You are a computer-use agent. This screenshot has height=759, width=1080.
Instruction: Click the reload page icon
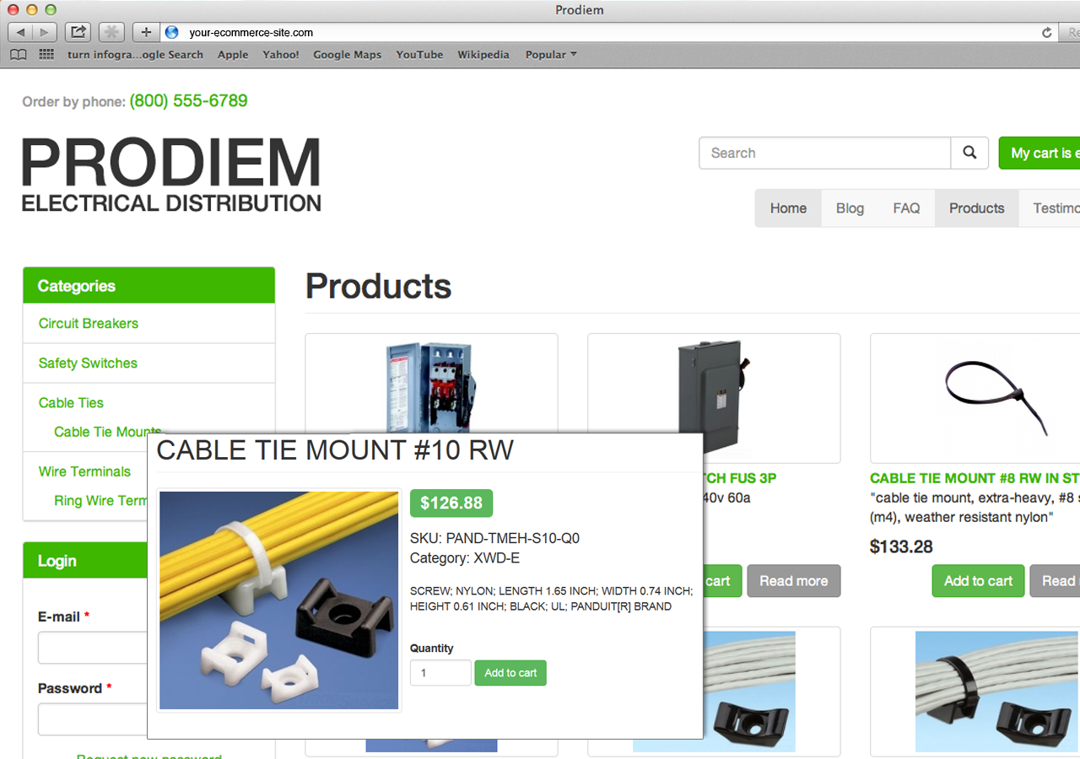(1047, 33)
